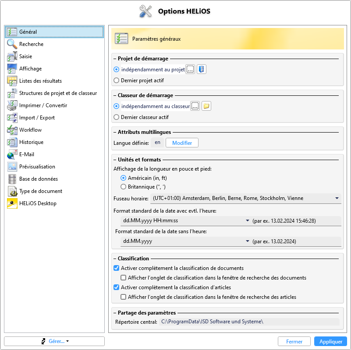This screenshot has height=350, width=351.
Task: Click the Prévisualisation picture icon
Action: (12, 167)
